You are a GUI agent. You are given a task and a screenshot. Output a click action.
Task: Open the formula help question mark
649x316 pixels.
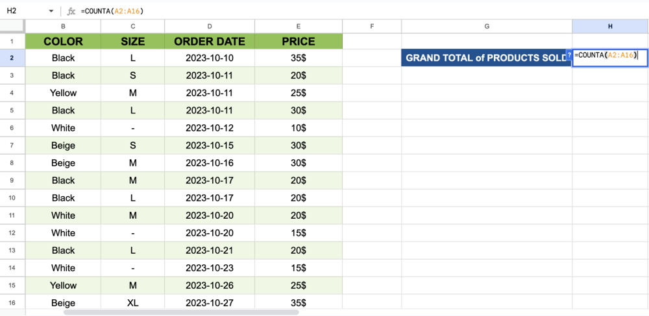tap(569, 55)
